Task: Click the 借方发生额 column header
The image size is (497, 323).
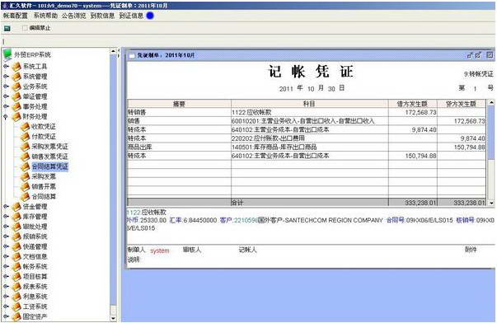Action: (x=413, y=104)
